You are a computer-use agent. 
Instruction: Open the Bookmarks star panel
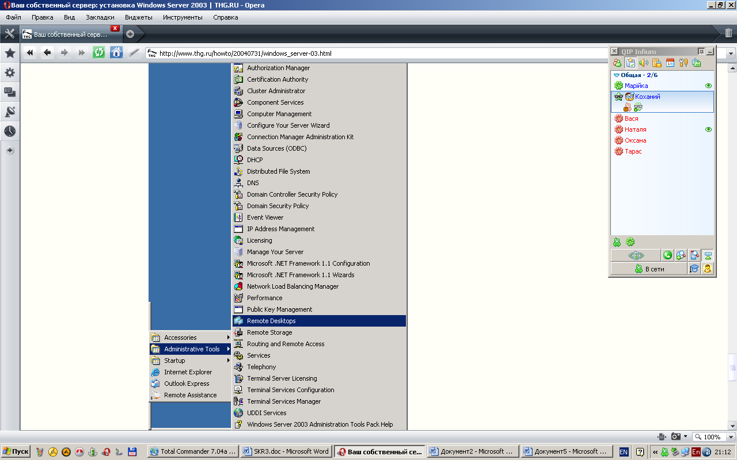[x=10, y=53]
